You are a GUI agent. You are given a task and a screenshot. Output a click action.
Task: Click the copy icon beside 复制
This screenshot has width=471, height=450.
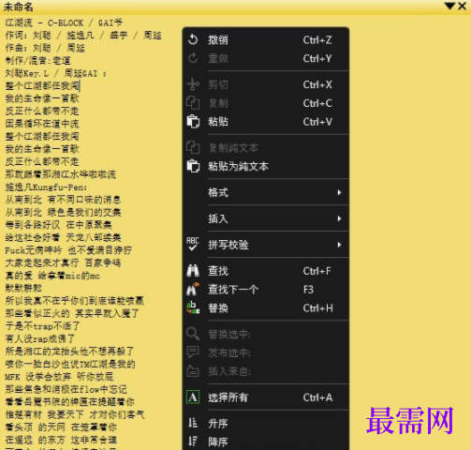click(x=193, y=103)
